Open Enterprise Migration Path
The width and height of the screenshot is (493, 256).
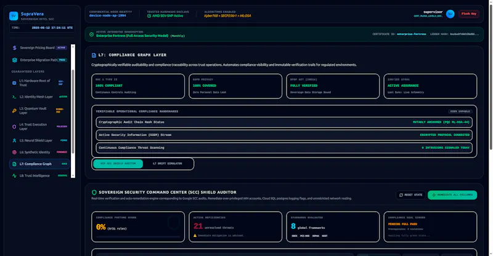tap(39, 60)
